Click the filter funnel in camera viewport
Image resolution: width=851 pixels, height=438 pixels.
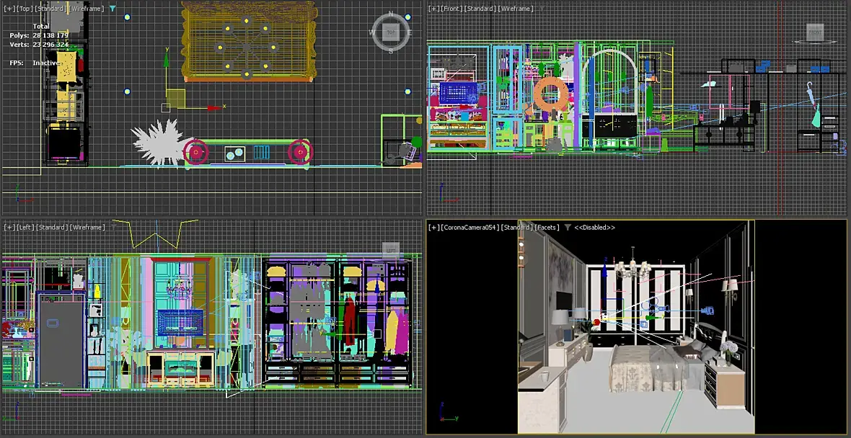[567, 227]
